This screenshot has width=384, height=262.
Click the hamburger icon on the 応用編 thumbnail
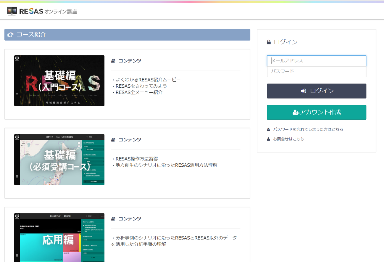click(x=17, y=255)
